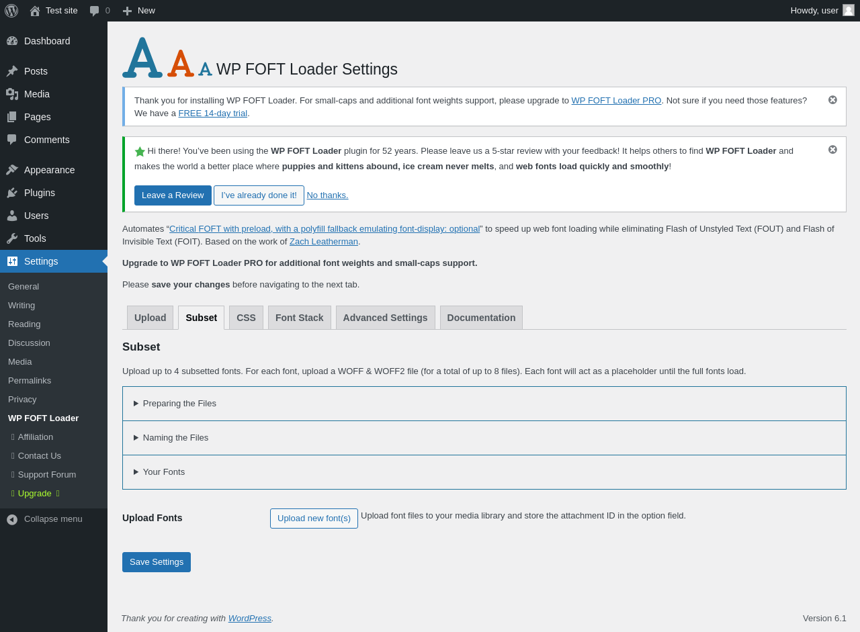
Task: Switch to the Font Stack tab
Action: [300, 318]
